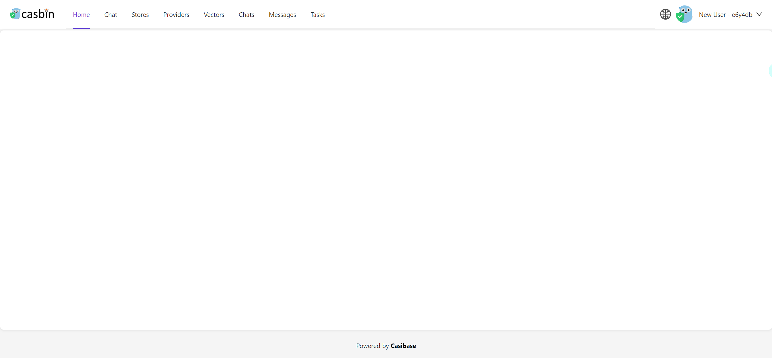Expand the user menu chevron arrow

[x=759, y=14]
